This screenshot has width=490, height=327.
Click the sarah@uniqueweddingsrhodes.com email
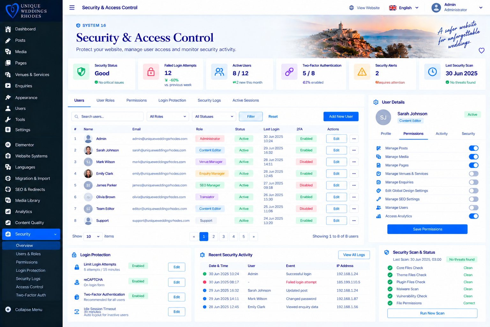click(159, 150)
